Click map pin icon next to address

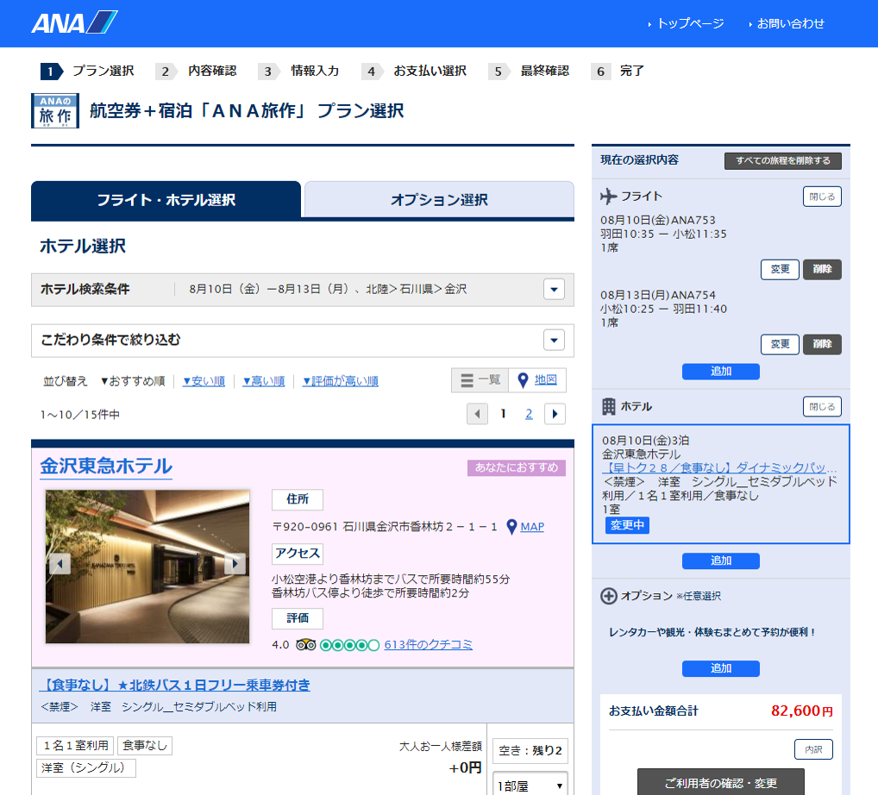click(x=511, y=527)
